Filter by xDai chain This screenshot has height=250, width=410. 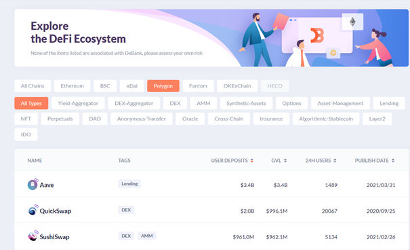pos(131,86)
